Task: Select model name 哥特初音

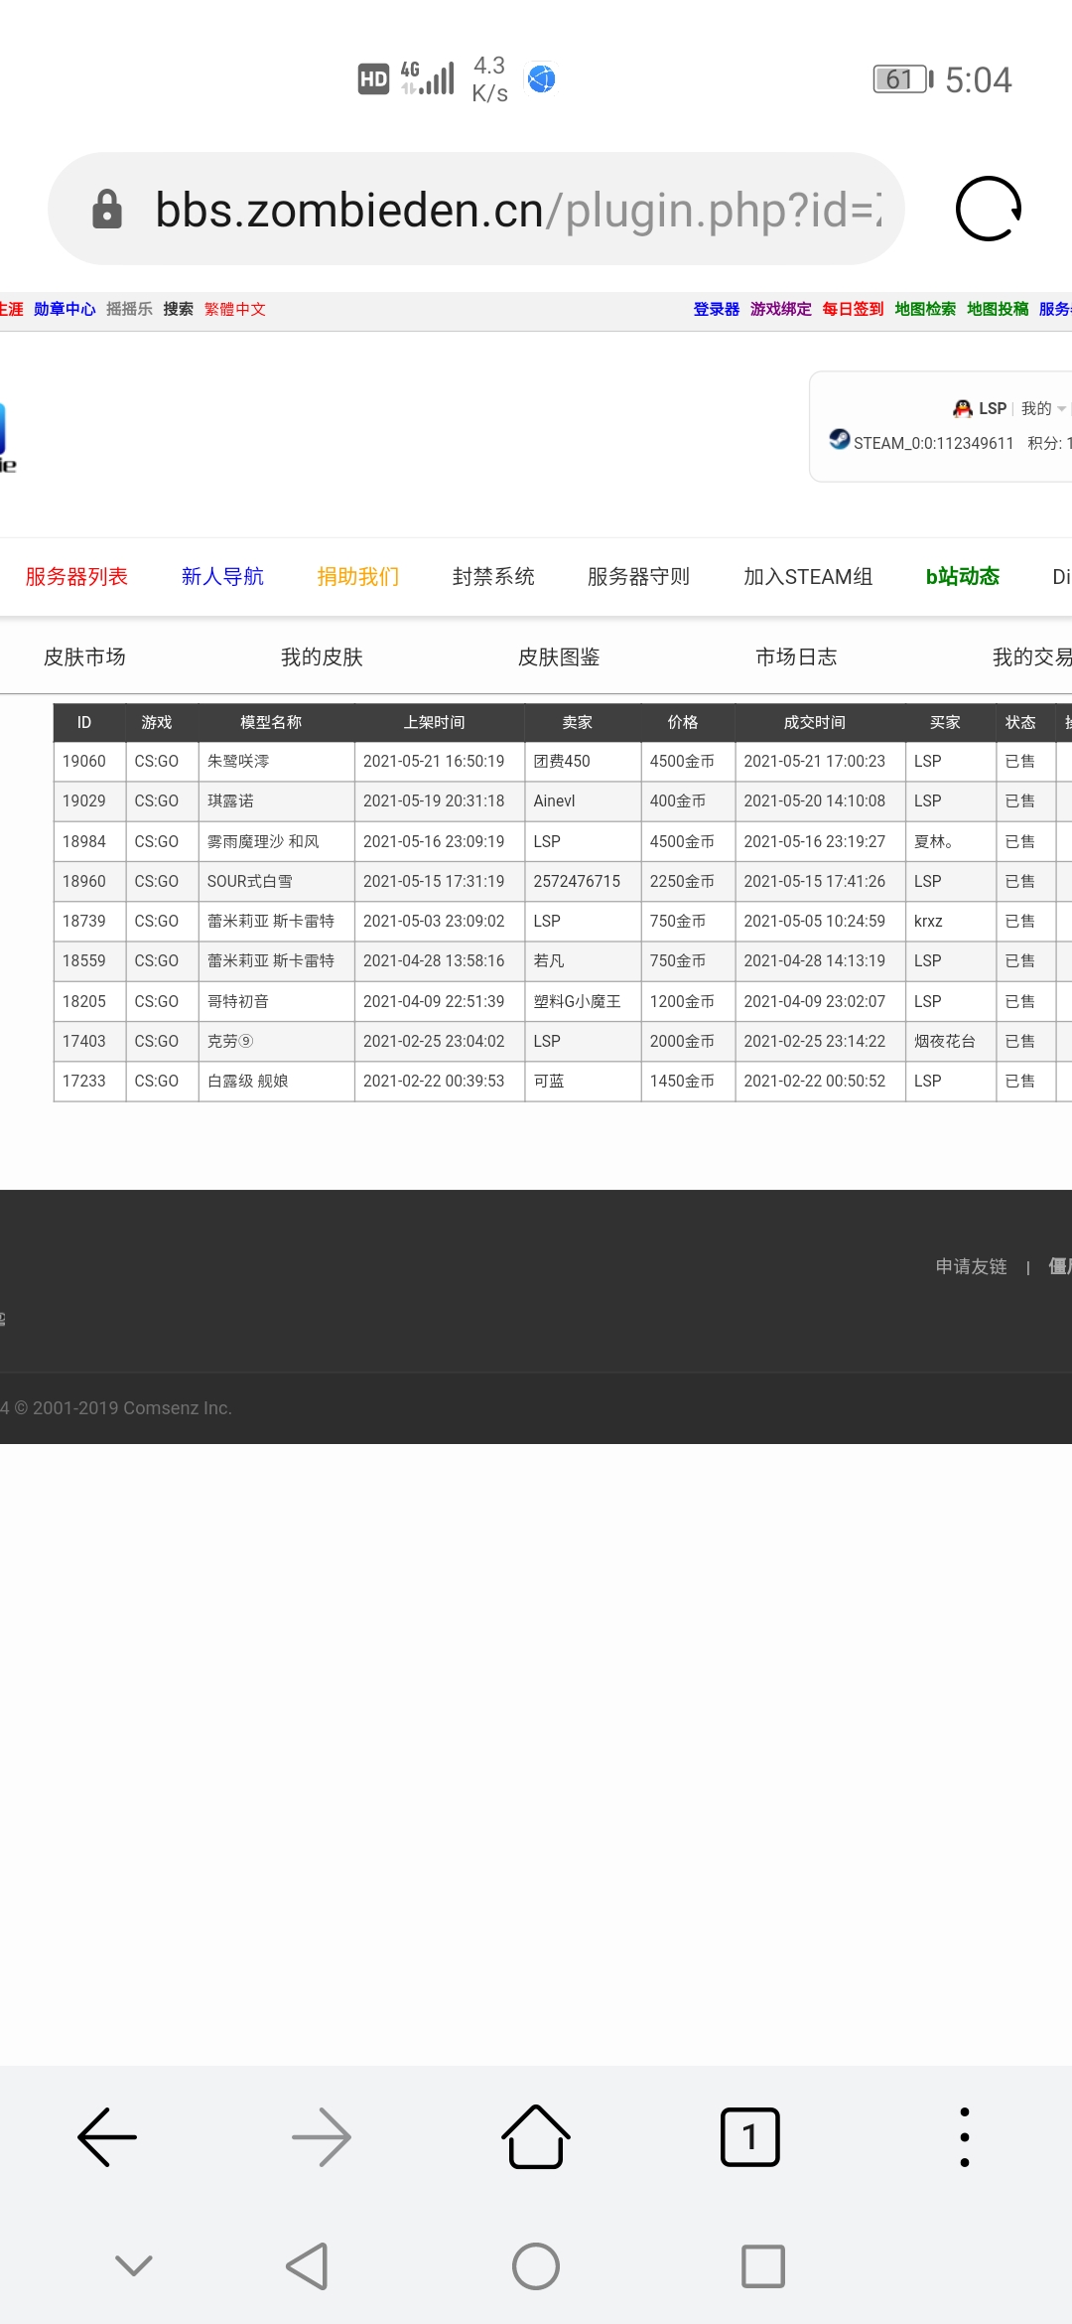Action: coord(238,1001)
